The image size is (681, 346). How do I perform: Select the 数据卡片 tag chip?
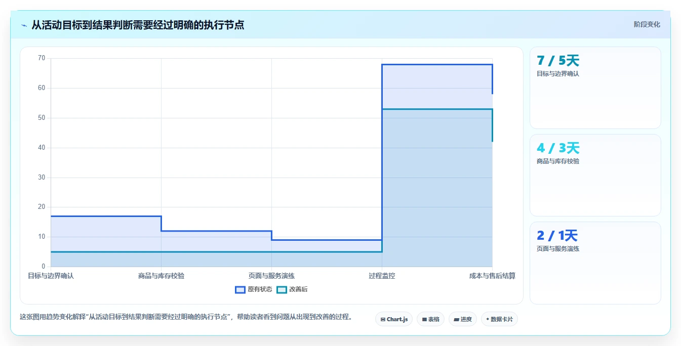499,319
